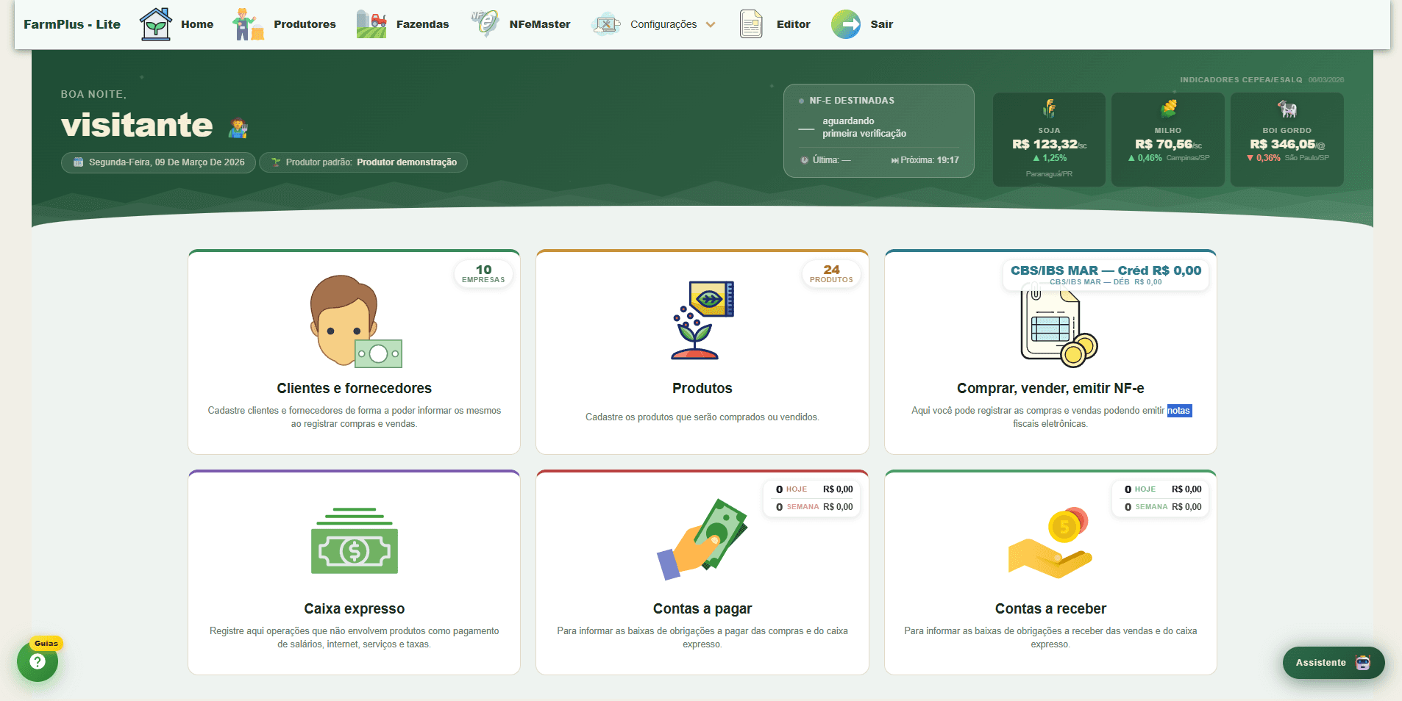
Task: Open the Editor menu item
Action: (x=793, y=24)
